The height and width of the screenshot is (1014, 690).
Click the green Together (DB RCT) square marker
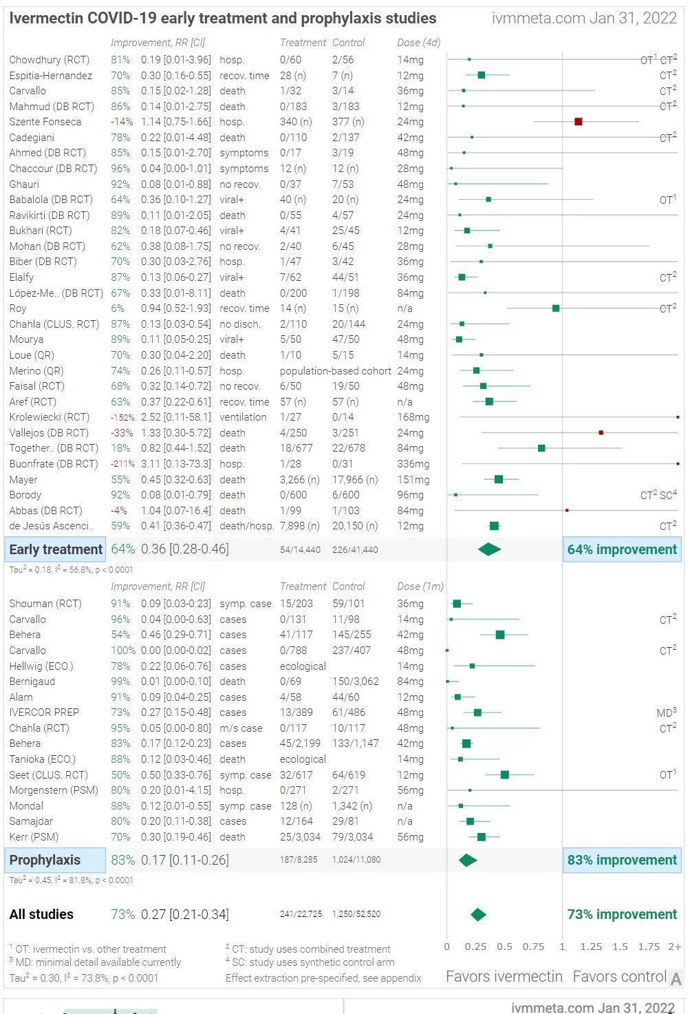(541, 448)
